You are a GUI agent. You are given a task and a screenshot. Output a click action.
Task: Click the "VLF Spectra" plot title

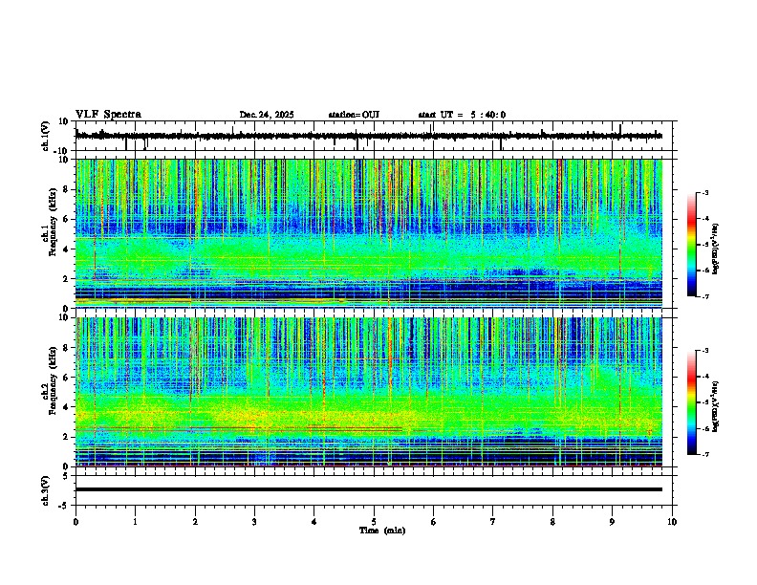(108, 115)
